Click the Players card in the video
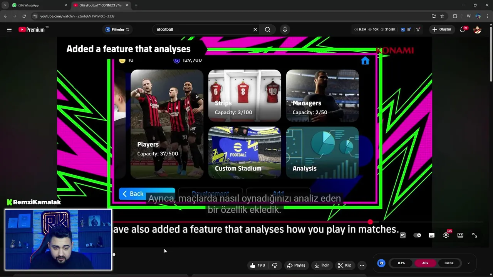The image size is (493, 277). pos(167,124)
